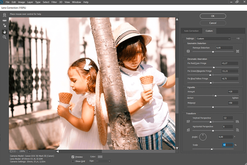
Task: Select the Move Grid tool
Action: pos(4,25)
